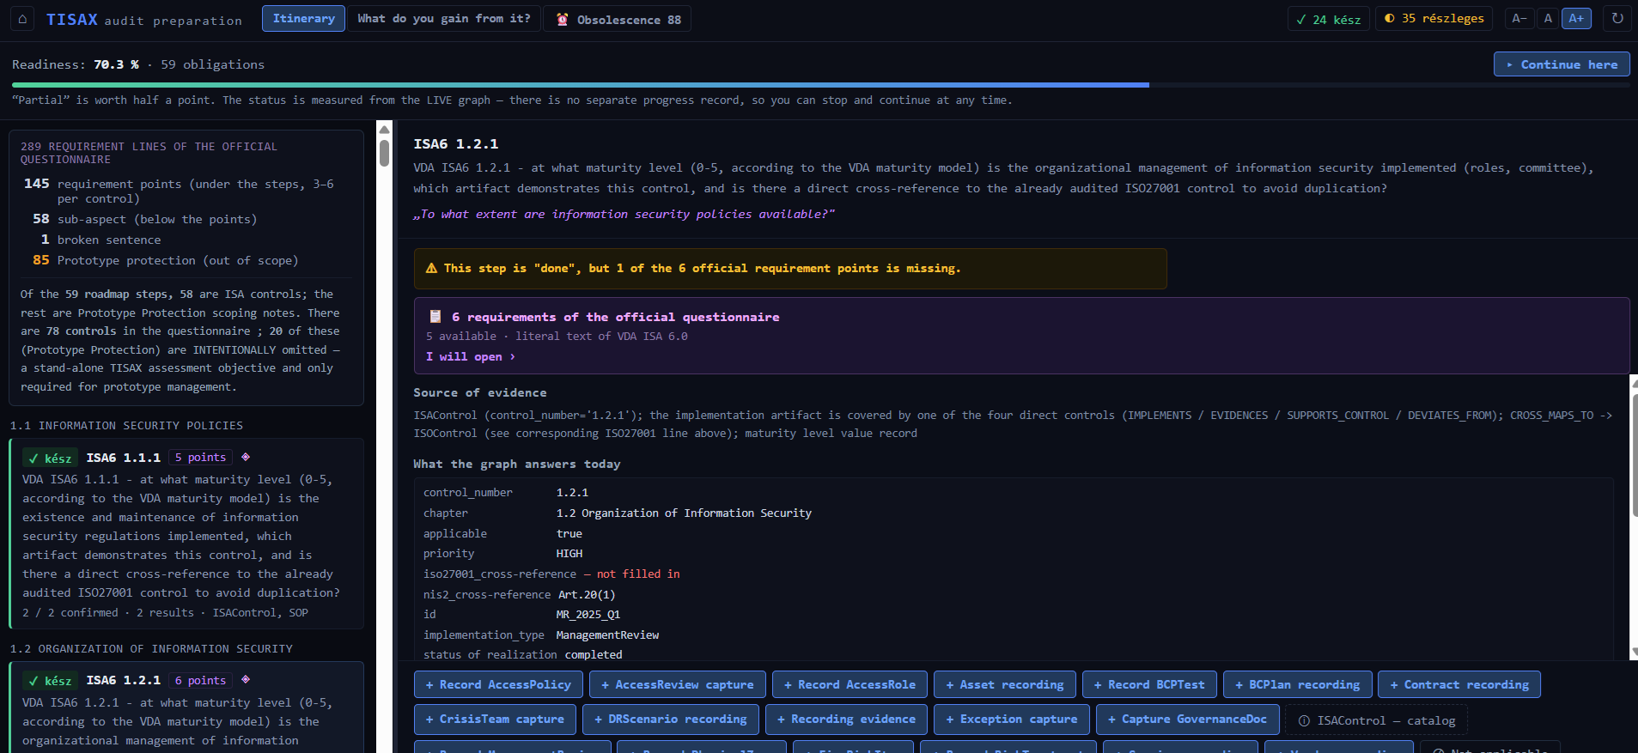Image resolution: width=1638 pixels, height=753 pixels.
Task: Click + CrisisTeam capture button
Action: [495, 719]
